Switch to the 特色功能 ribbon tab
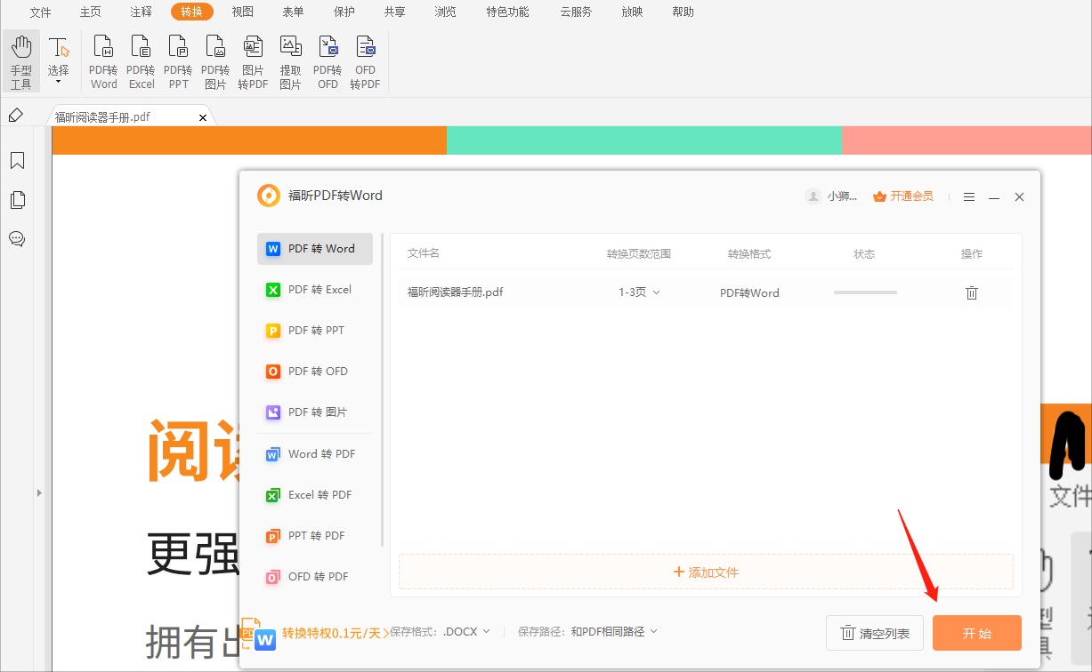Screen dimensions: 1092x672 507,12
